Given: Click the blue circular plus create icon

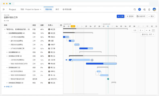Looking at the screenshot, I should [140, 10].
